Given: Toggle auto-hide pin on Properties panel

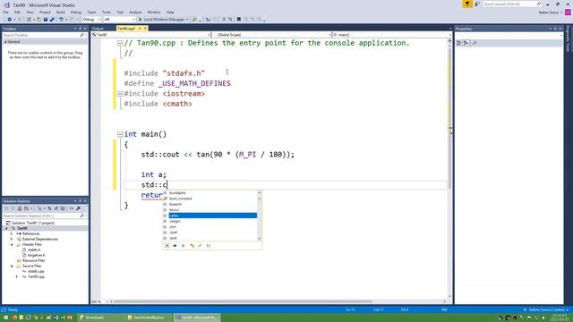Looking at the screenshot, I should tap(555, 29).
